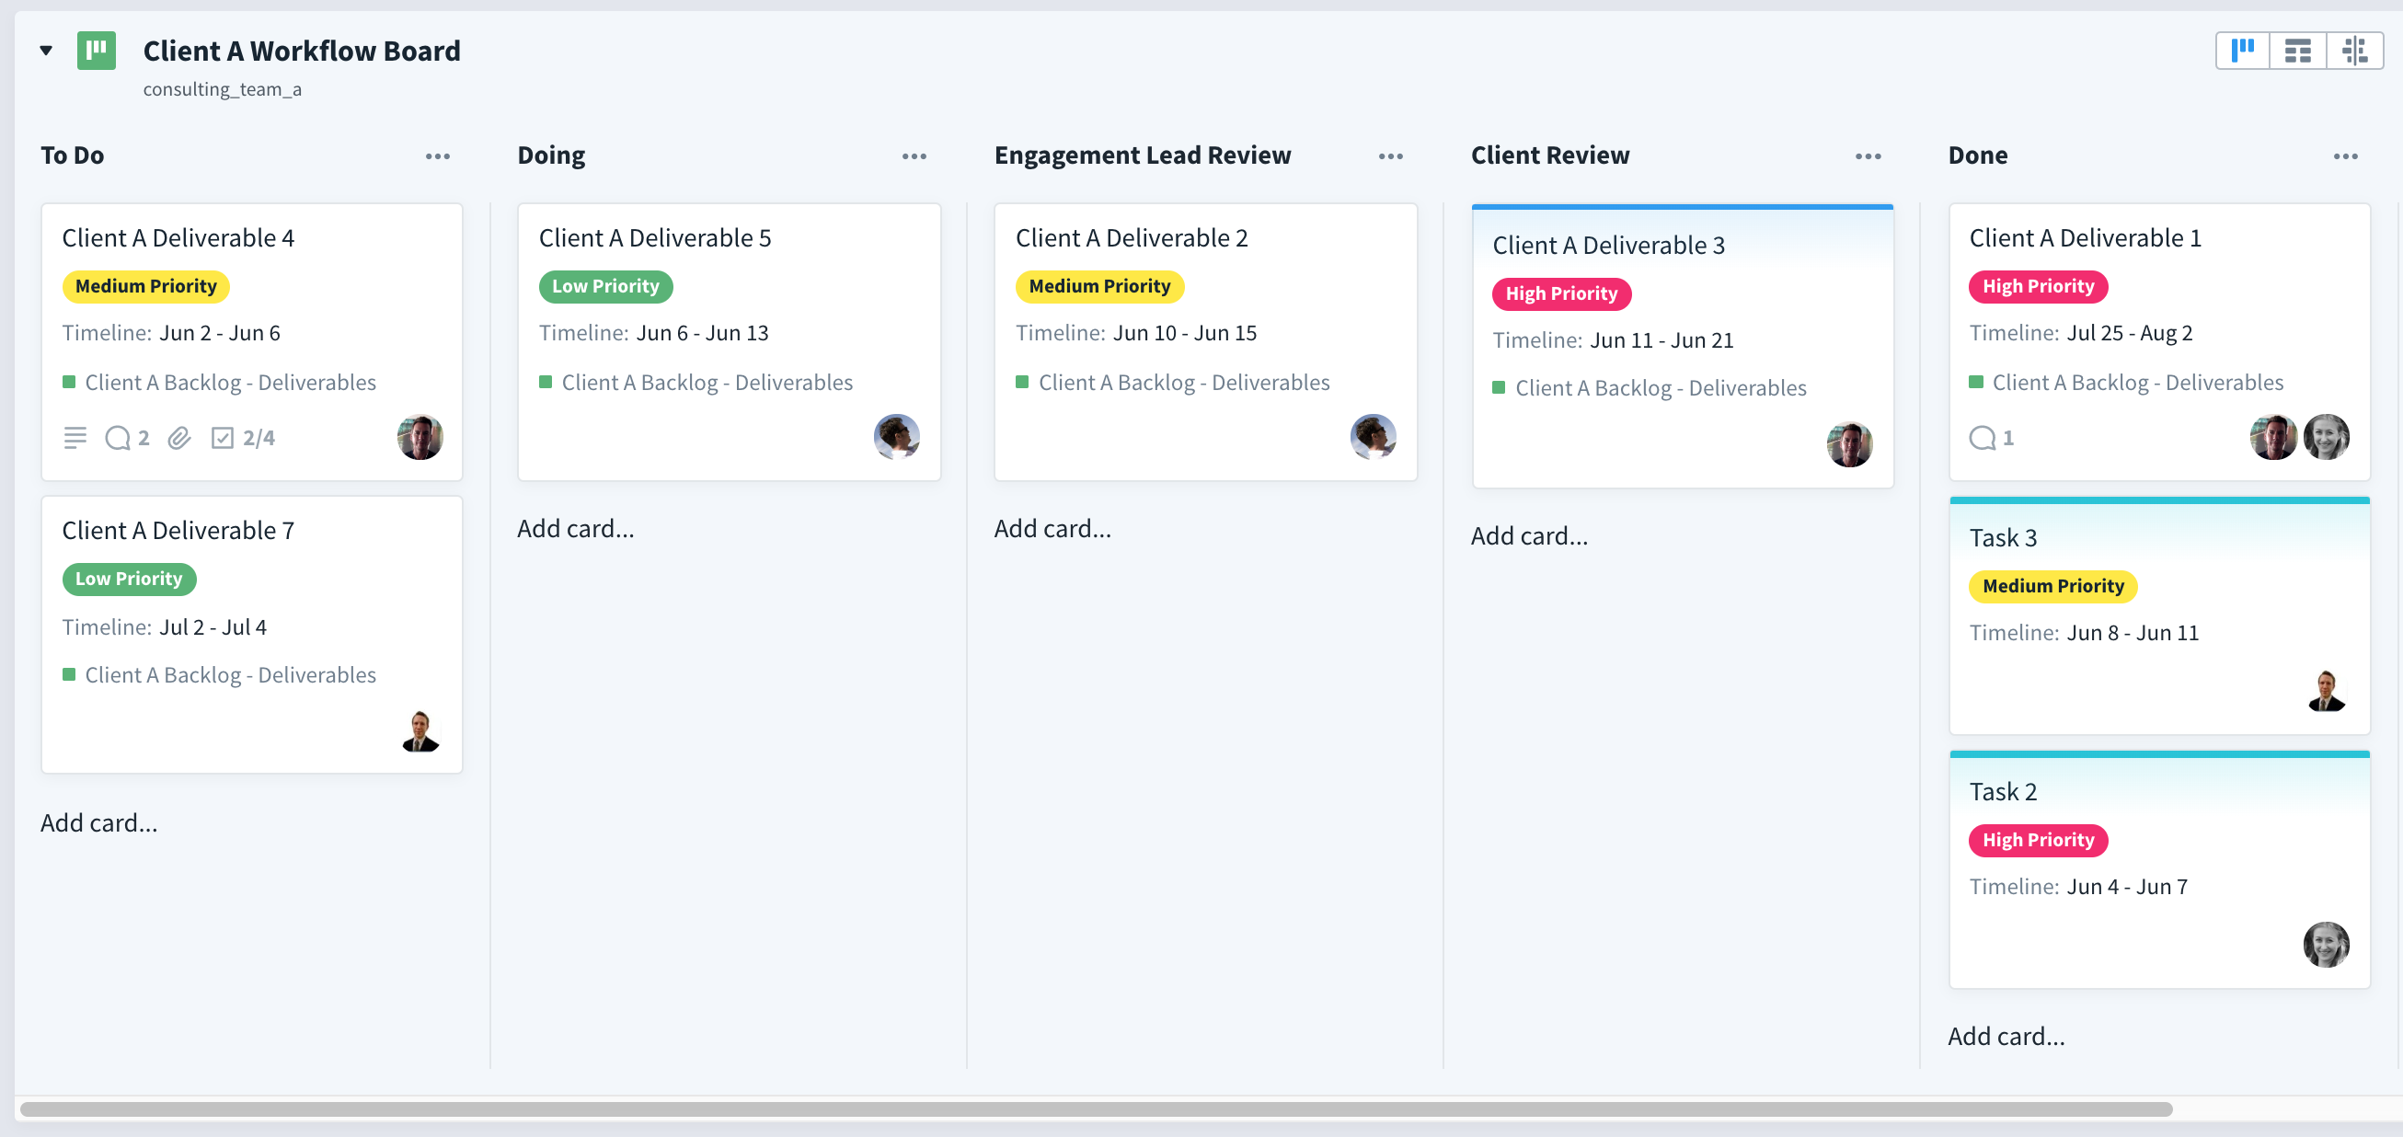Screen dimensions: 2403x1137
Task: Add a card to the Doing column
Action: pyautogui.click(x=576, y=527)
